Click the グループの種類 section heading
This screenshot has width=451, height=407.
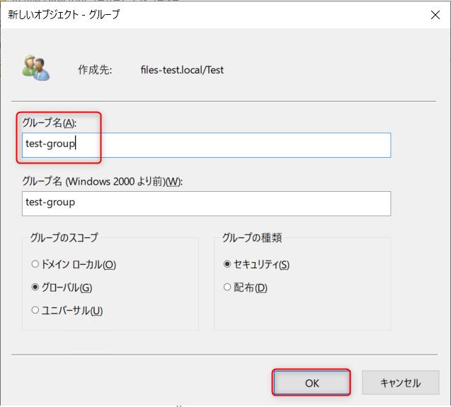252,239
